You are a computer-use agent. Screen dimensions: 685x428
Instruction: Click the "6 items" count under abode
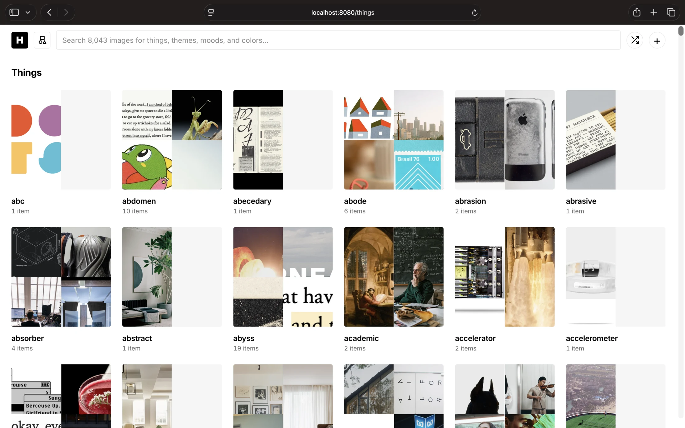point(355,211)
